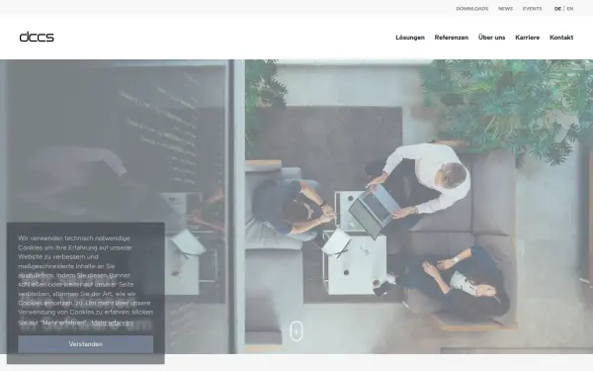
Task: Switch language to EN
Action: (570, 9)
